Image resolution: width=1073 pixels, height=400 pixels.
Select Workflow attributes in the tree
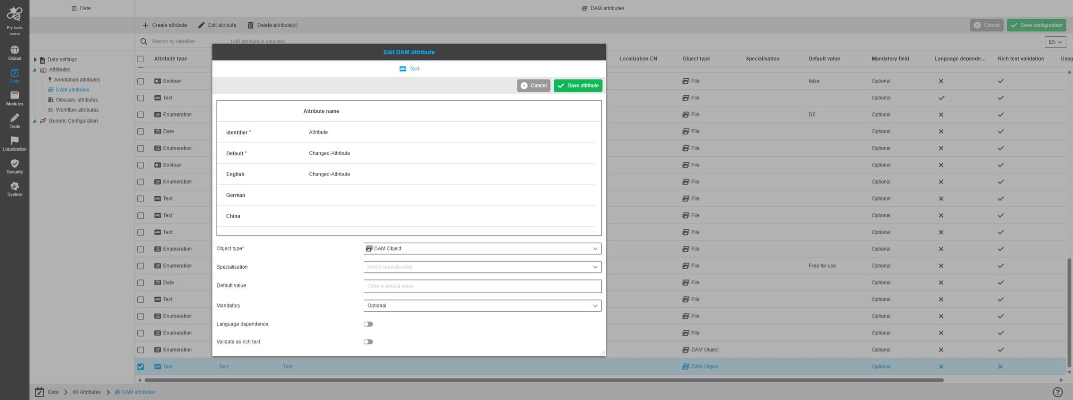pos(77,110)
